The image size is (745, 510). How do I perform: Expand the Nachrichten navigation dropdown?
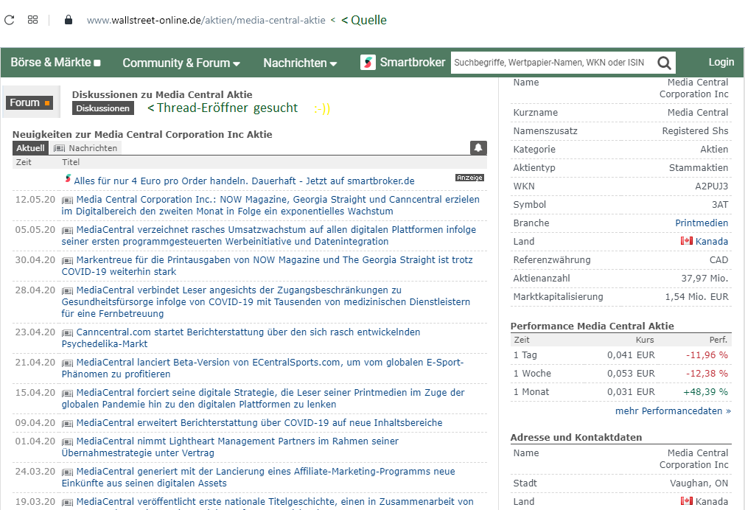coord(300,63)
